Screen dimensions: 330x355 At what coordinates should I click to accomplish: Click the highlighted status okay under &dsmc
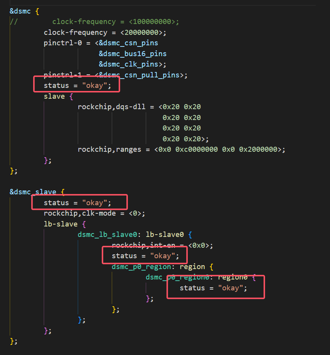click(76, 85)
